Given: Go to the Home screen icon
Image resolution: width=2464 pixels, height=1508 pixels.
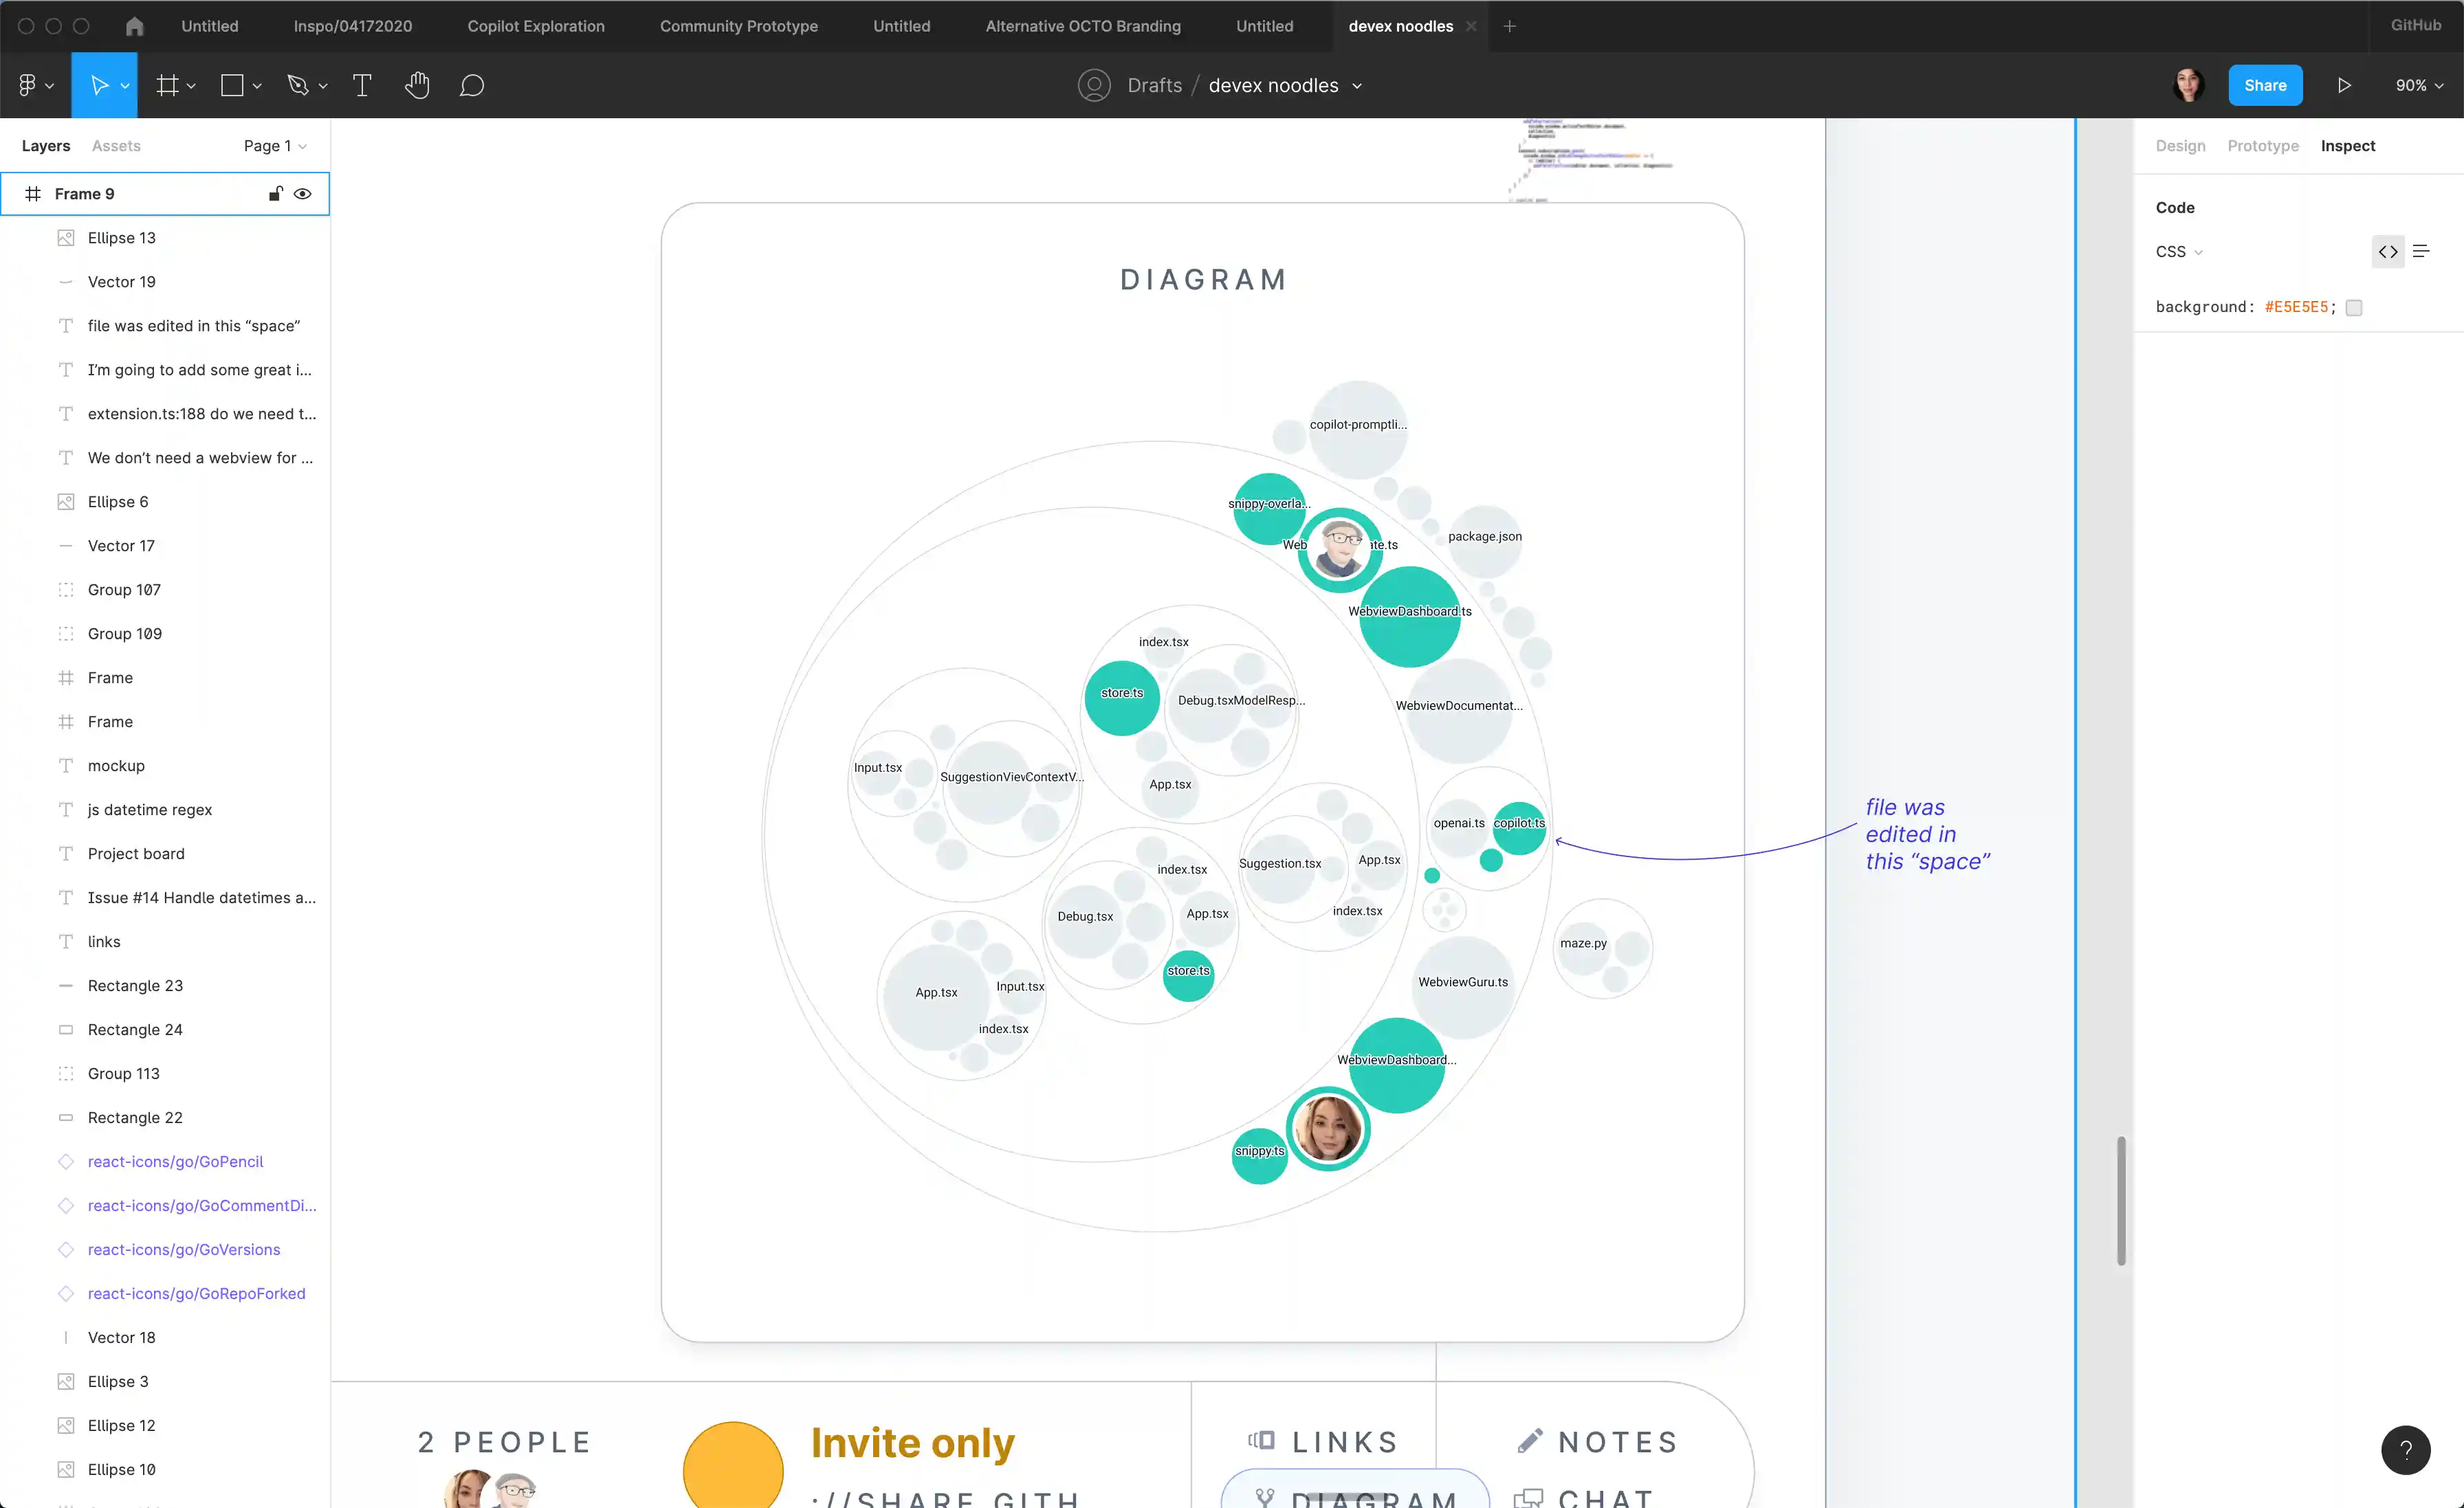Looking at the screenshot, I should tap(134, 26).
